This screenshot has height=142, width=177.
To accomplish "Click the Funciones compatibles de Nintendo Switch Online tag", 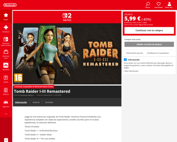I will click(x=34, y=87).
